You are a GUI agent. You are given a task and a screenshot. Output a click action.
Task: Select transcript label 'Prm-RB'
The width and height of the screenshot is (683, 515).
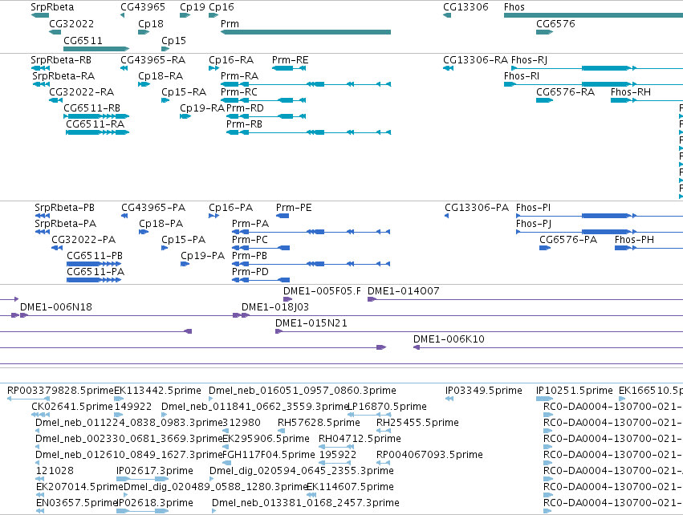244,124
